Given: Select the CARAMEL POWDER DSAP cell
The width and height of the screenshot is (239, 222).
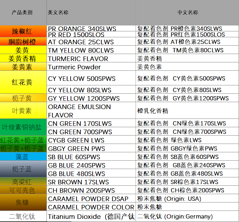Looking at the screenshot, I should [91, 198].
